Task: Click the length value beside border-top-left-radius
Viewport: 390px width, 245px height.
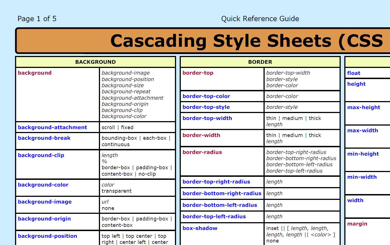Action: coord(274,217)
